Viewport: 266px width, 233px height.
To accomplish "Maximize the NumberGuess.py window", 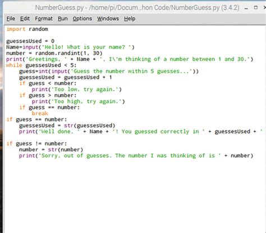I will 256,7.
